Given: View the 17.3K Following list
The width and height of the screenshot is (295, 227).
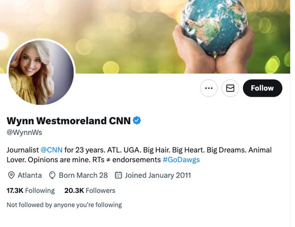Looking at the screenshot, I should [x=30, y=190].
